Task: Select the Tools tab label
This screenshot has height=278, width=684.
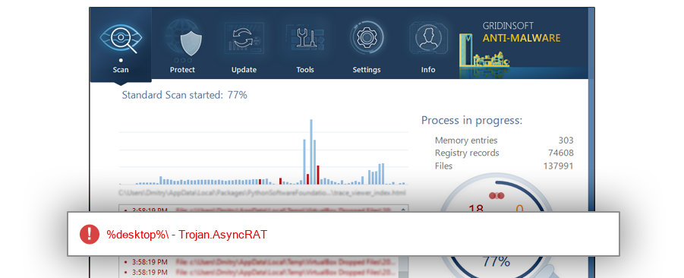Action: [x=305, y=70]
